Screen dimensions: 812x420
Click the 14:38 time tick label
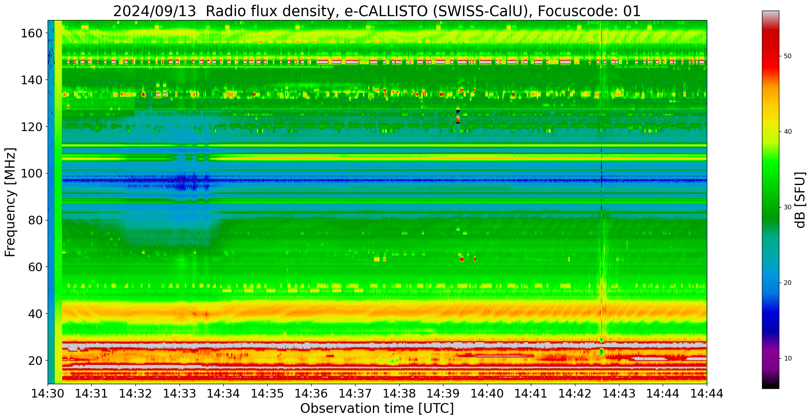399,393
